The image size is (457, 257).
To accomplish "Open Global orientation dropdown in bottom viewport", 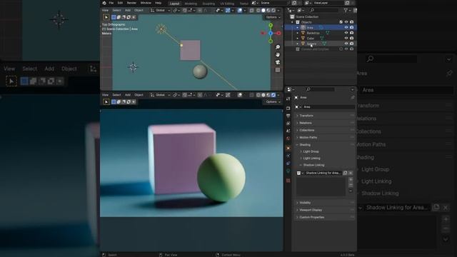I will 160,95.
